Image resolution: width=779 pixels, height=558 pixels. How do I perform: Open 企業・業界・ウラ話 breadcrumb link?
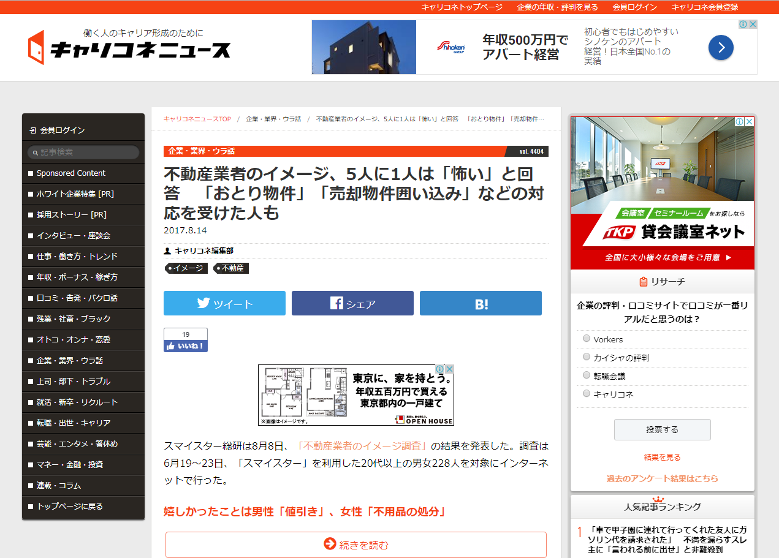click(273, 119)
